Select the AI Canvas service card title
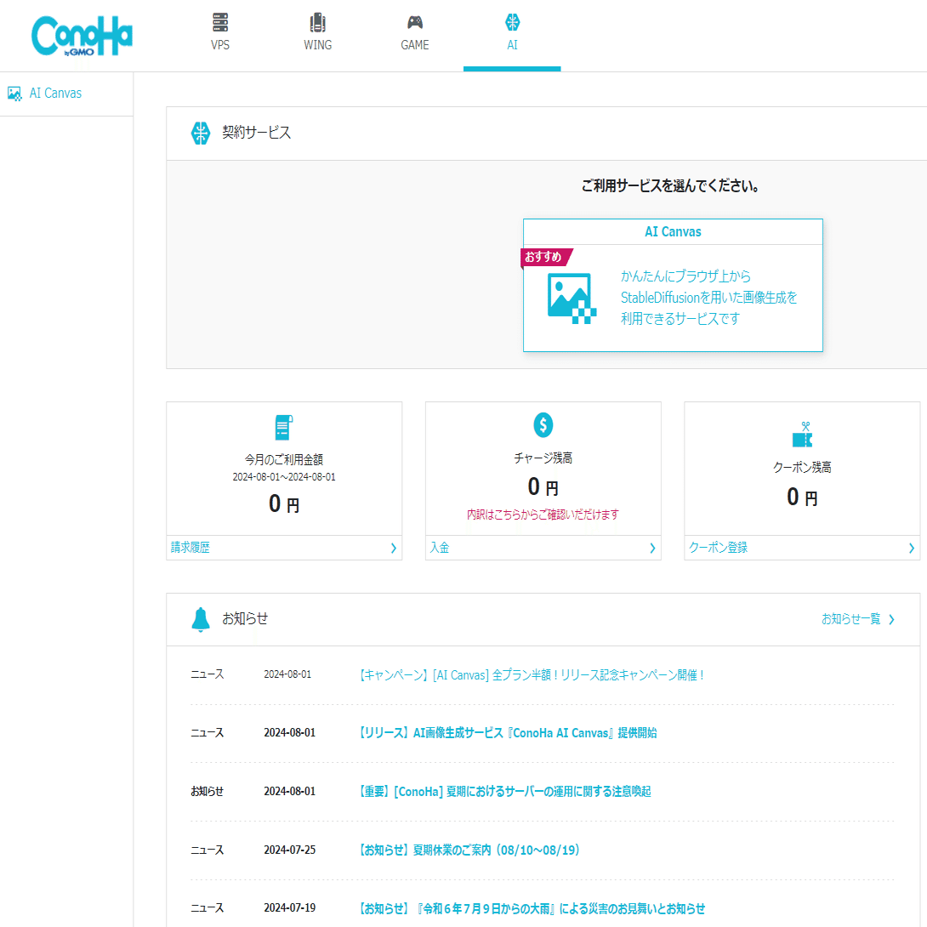The height and width of the screenshot is (927, 927). [673, 231]
